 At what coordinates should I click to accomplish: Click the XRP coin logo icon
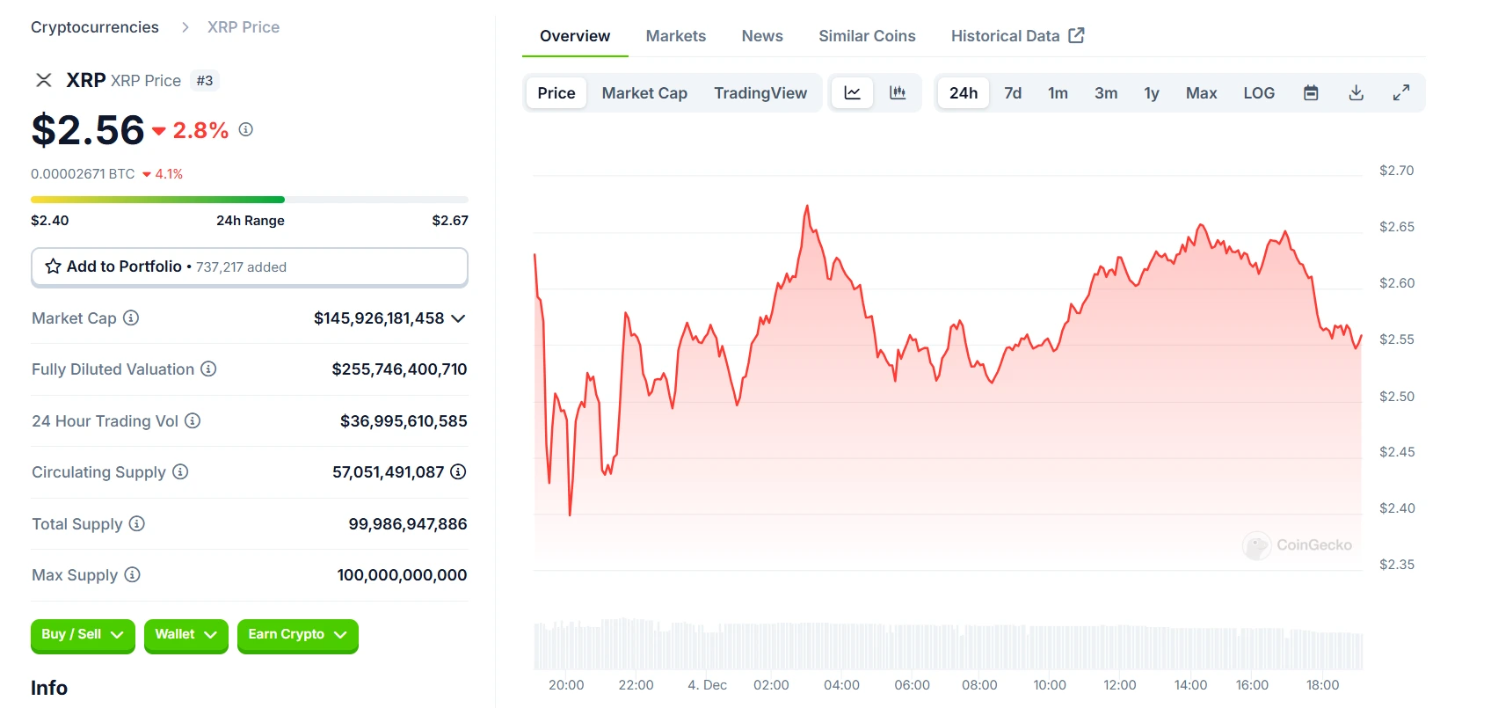pyautogui.click(x=43, y=80)
